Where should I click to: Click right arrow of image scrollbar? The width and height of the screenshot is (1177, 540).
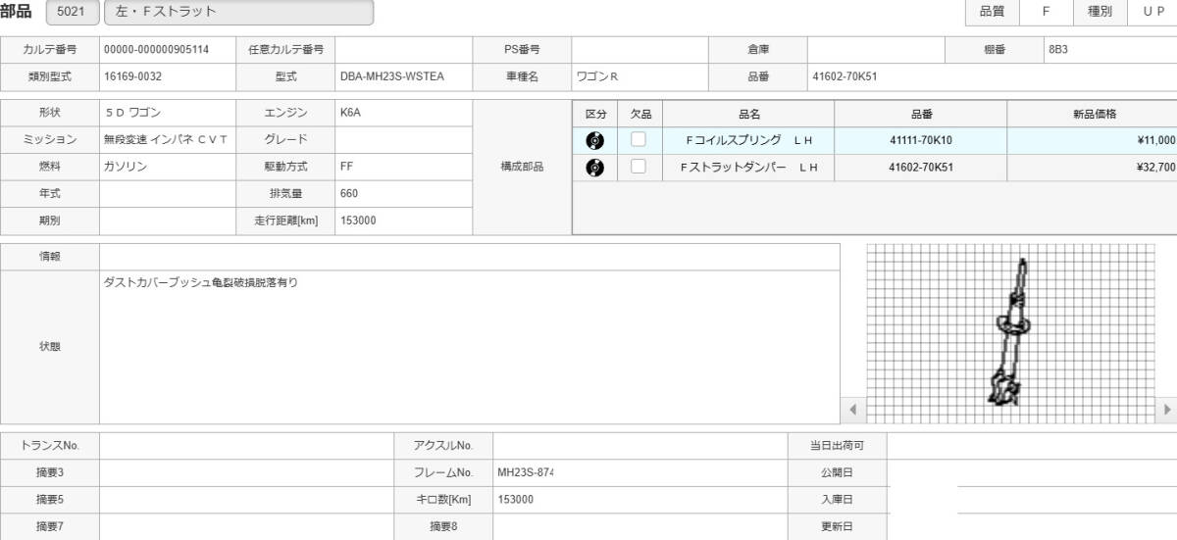click(1167, 409)
